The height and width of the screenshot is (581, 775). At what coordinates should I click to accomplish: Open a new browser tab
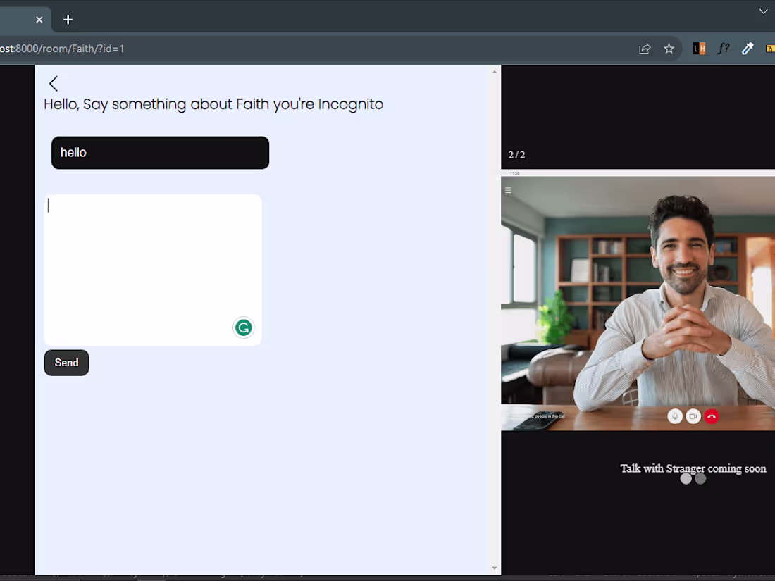click(68, 20)
